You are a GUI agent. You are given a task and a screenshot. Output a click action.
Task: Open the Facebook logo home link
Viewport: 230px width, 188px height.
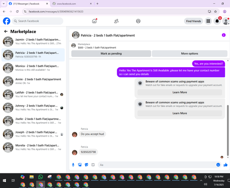click(x=6, y=21)
